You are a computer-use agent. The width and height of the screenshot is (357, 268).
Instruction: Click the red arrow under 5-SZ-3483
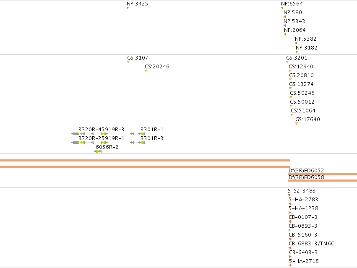[x=289, y=195]
